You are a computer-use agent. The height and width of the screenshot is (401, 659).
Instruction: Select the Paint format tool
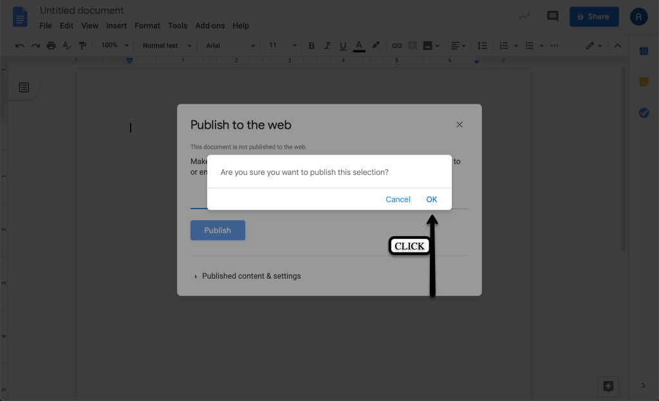[82, 46]
